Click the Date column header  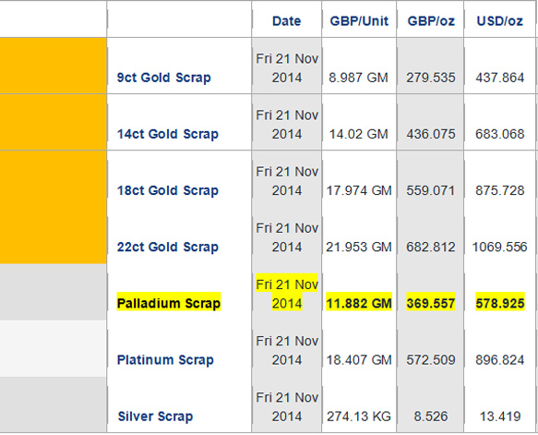(x=286, y=21)
